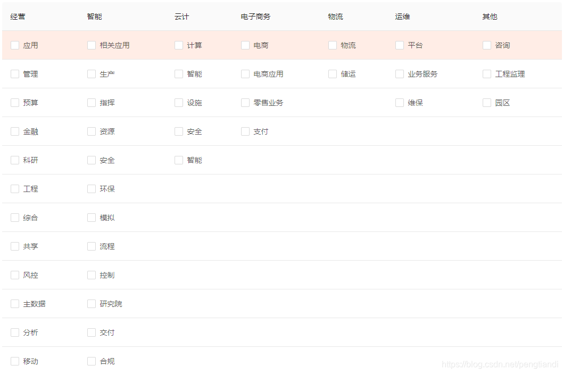
Task: Tick 安全 in the 金融 row
Action: point(179,131)
